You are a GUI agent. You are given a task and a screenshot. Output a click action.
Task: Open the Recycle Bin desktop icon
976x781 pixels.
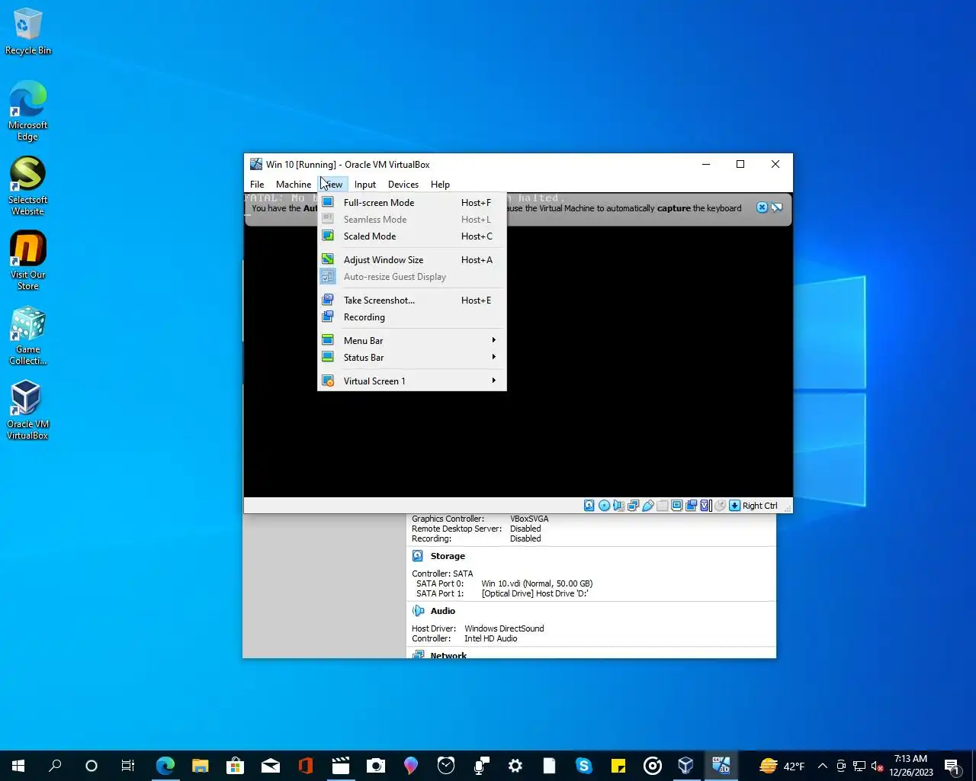tap(27, 32)
